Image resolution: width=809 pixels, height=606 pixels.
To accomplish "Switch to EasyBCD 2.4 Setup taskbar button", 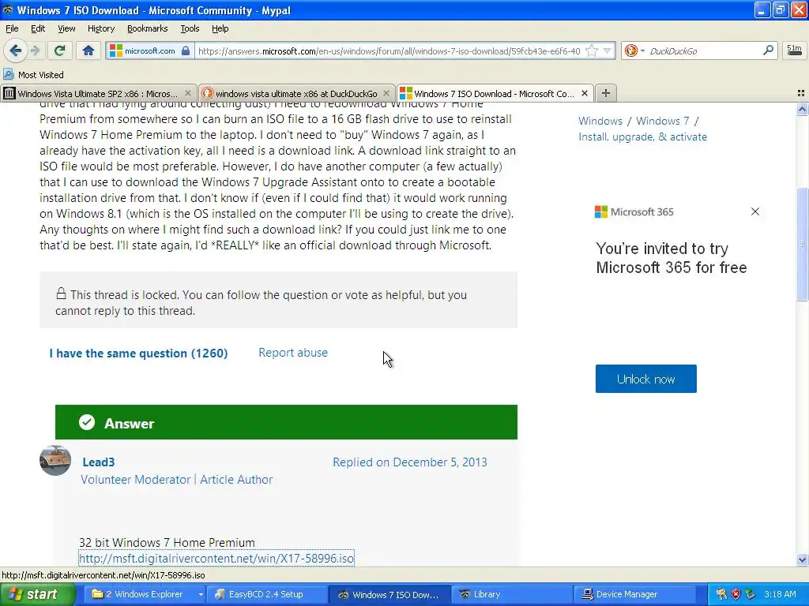I will 265,595.
